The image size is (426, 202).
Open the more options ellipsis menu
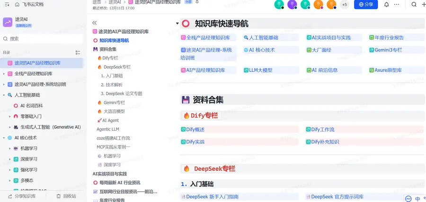(x=397, y=4)
